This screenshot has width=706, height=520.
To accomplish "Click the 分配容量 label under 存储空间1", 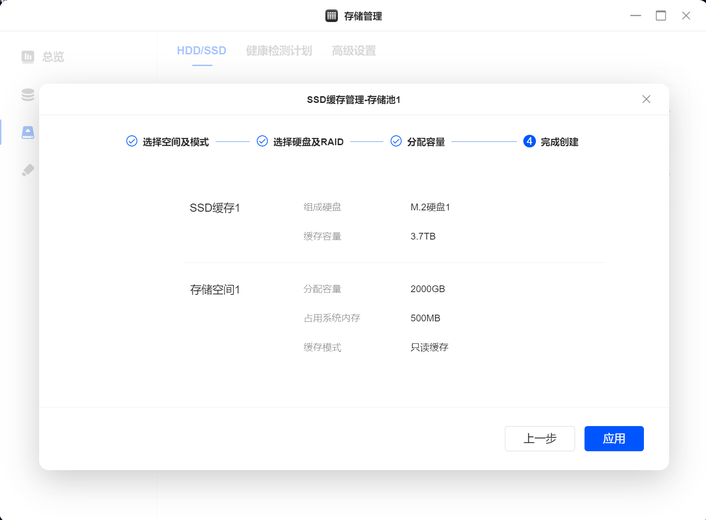I will [x=322, y=289].
